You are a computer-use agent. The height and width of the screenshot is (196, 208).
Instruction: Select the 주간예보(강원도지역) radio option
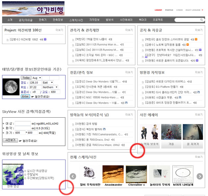pyautogui.click(x=25, y=178)
